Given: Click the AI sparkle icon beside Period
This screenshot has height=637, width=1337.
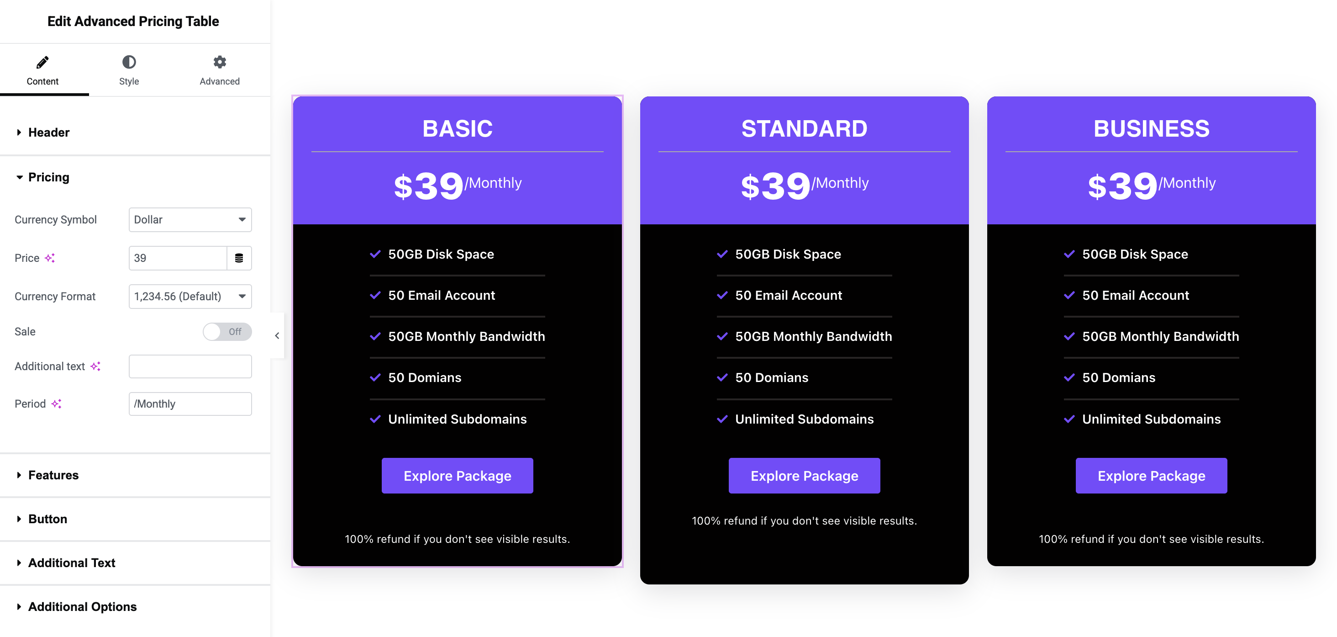Looking at the screenshot, I should [57, 403].
